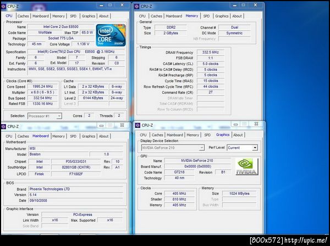Click the DDR2 memory type value
Screen dimensions: 330x246
(171, 27)
